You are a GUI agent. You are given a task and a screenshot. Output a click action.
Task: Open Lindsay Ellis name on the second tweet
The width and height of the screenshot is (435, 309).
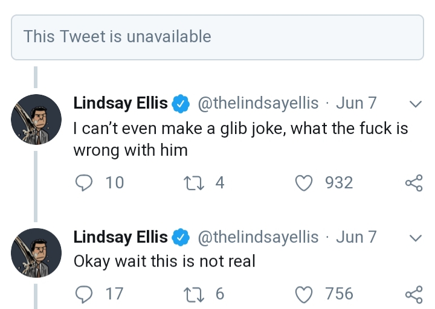point(120,237)
